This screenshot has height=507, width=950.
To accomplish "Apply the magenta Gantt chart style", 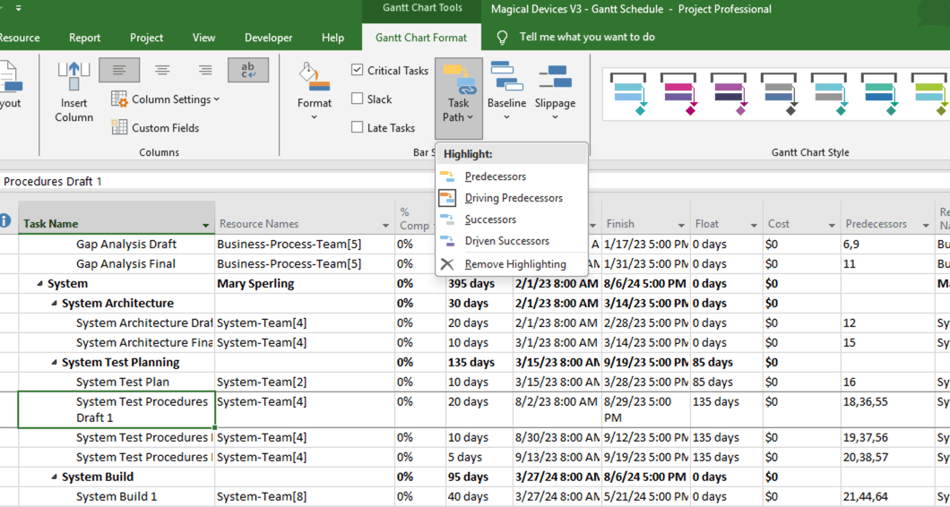I will pyautogui.click(x=678, y=94).
